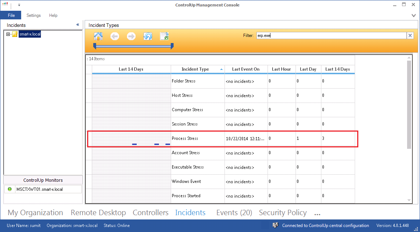The width and height of the screenshot is (420, 232).
Task: Open the Settings menu
Action: click(x=33, y=15)
